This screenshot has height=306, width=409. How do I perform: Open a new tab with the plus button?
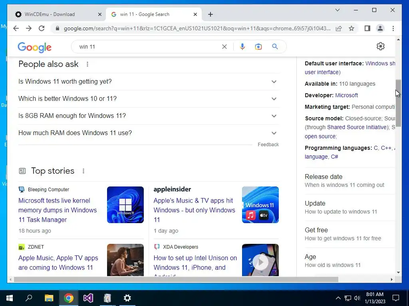(210, 14)
